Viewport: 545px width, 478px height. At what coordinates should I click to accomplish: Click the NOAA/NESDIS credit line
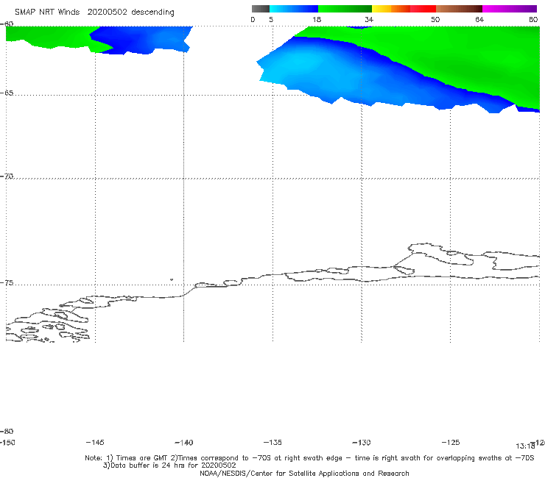[x=304, y=474]
